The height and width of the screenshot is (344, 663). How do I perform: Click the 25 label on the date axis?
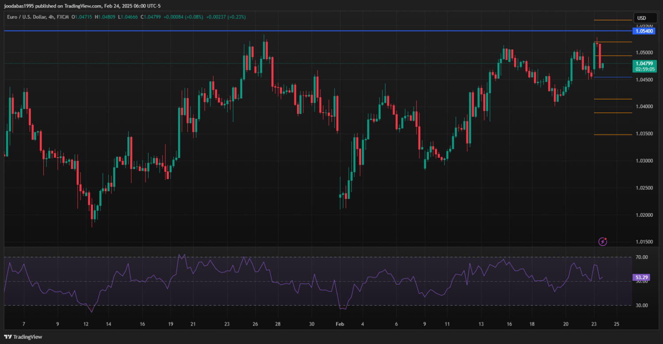617,324
